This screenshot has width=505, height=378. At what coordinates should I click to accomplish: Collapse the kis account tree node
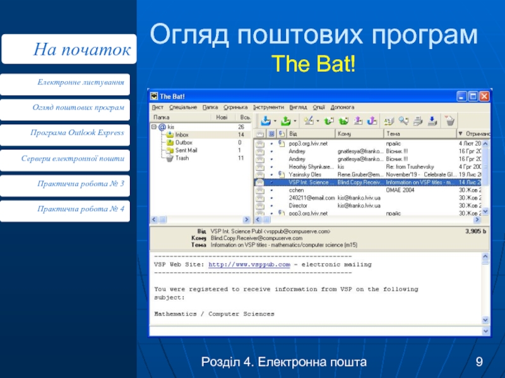tap(154, 127)
